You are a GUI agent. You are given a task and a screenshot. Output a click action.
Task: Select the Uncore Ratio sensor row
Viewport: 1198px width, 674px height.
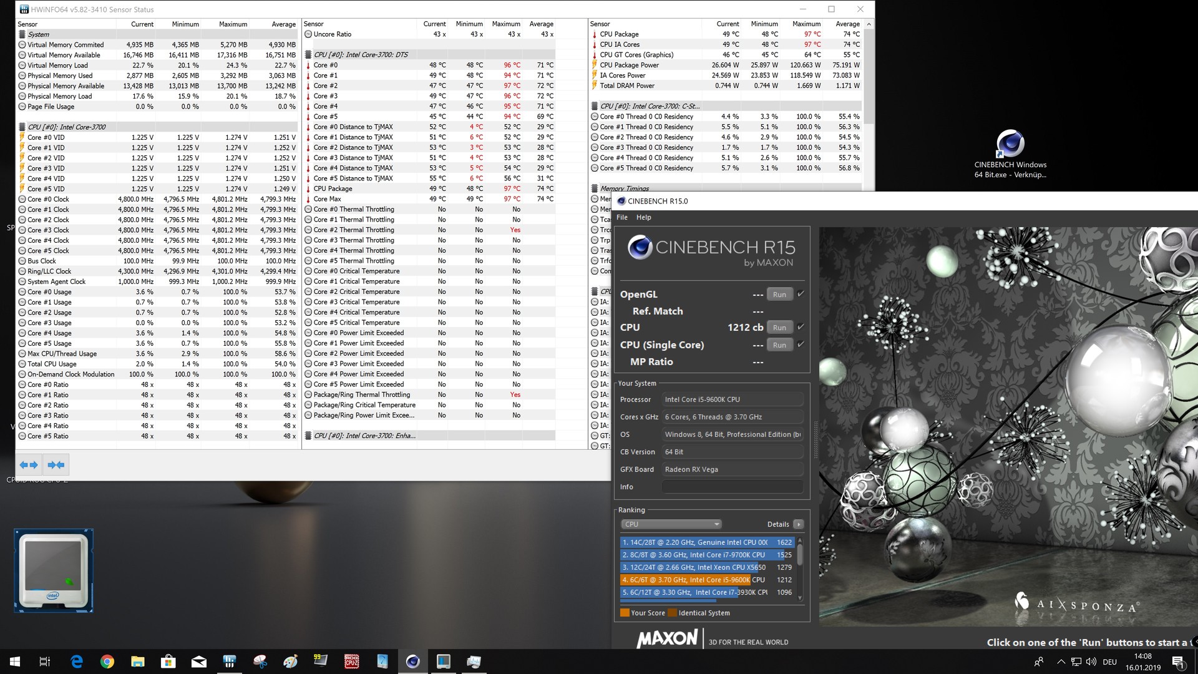tap(429, 34)
